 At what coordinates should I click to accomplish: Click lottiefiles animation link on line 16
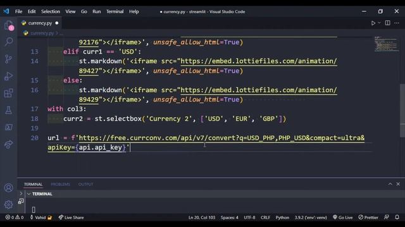point(259,90)
